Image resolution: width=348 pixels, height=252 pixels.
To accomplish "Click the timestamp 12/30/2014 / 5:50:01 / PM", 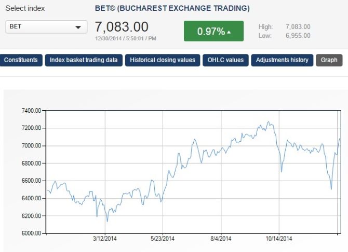I will click(x=126, y=38).
